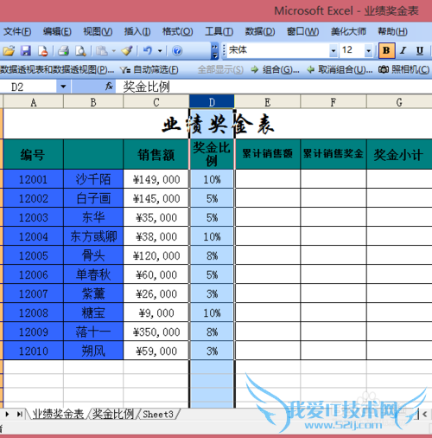Select column G header
The width and height of the screenshot is (432, 438).
pyautogui.click(x=399, y=102)
